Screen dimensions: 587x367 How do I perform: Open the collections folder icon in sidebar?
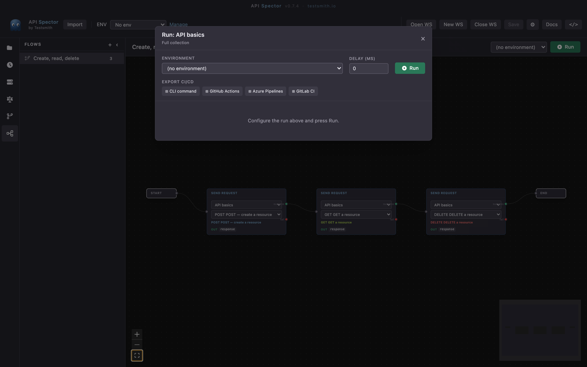click(10, 48)
